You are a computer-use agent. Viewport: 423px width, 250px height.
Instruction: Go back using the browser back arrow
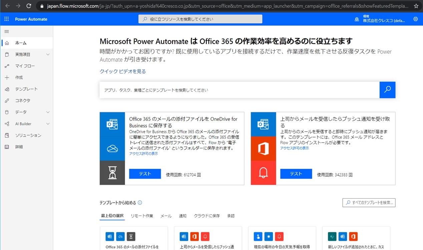(x=7, y=6)
